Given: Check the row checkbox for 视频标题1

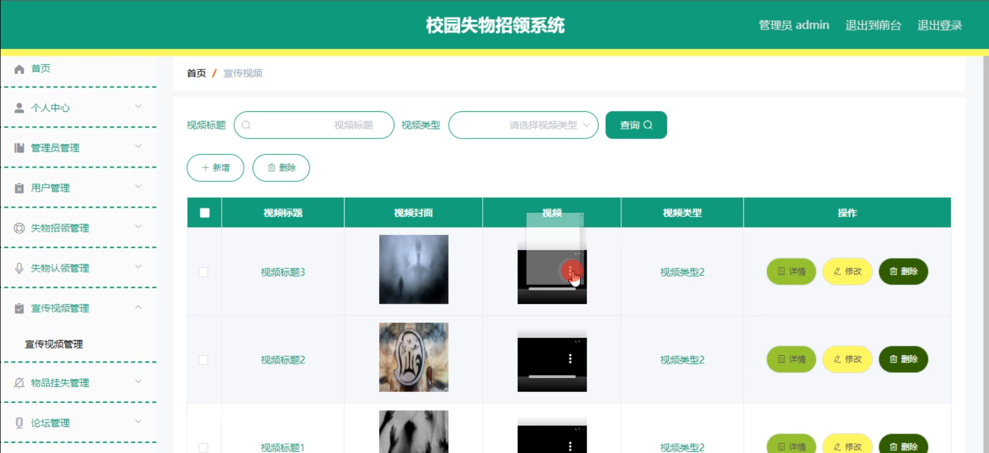Looking at the screenshot, I should point(204,447).
